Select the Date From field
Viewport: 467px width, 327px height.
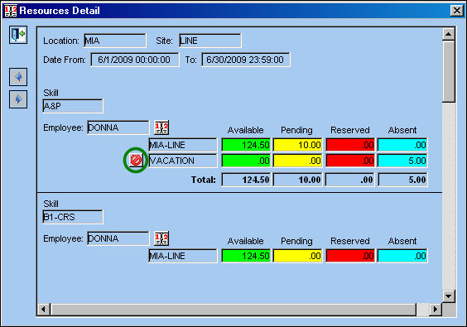coord(135,60)
